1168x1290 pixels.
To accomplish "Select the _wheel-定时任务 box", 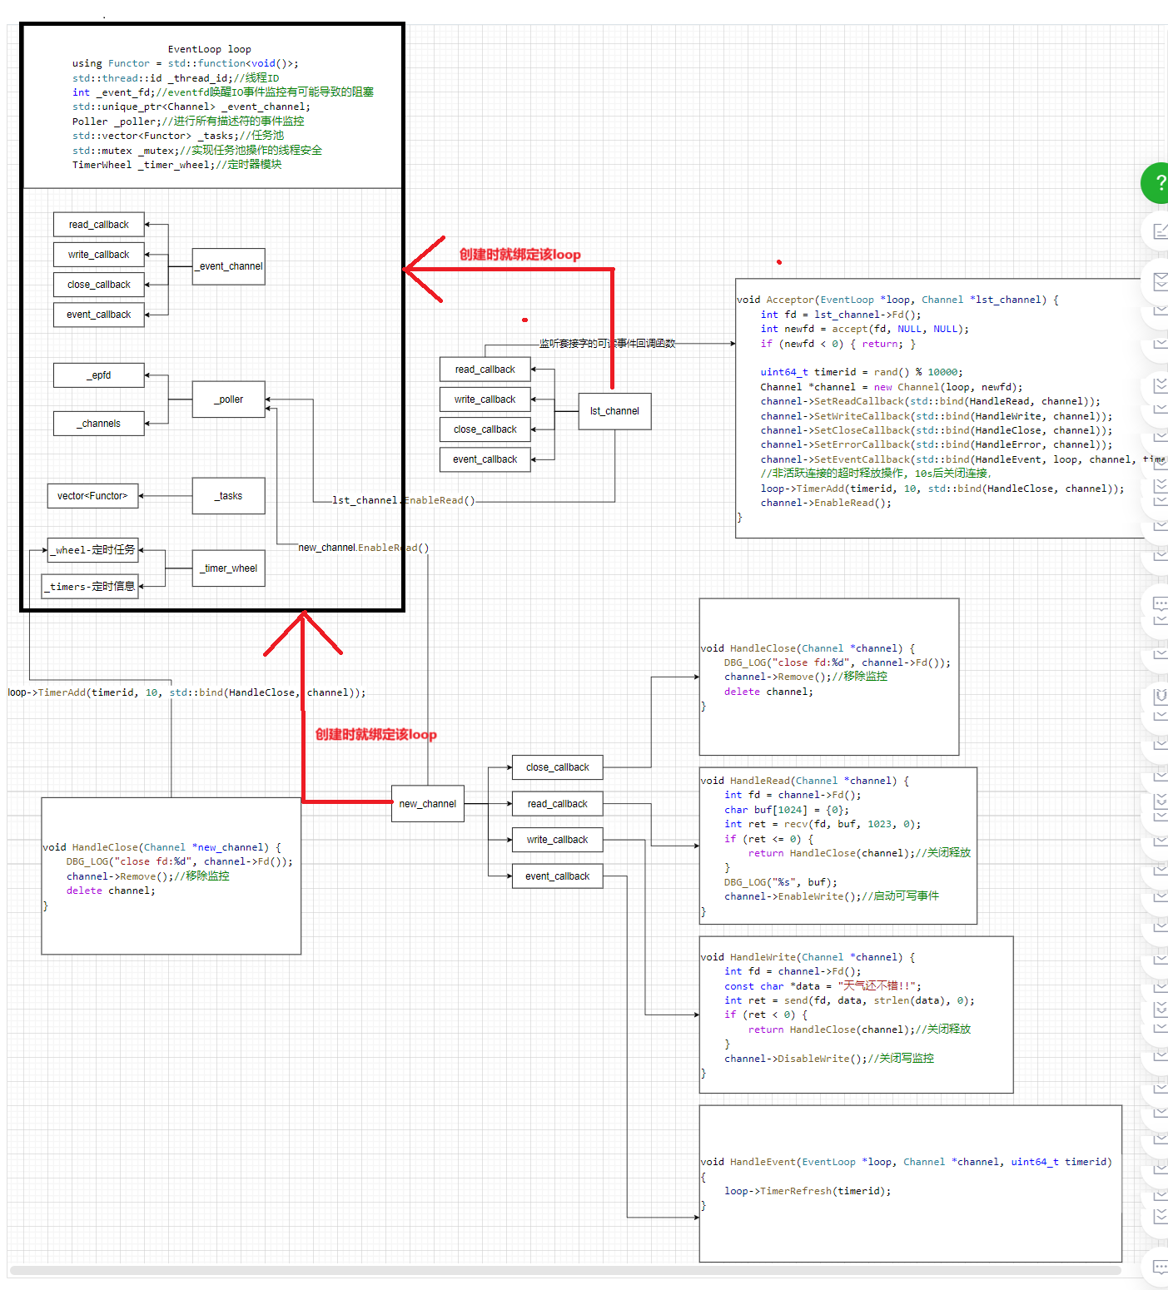I will click(x=92, y=550).
